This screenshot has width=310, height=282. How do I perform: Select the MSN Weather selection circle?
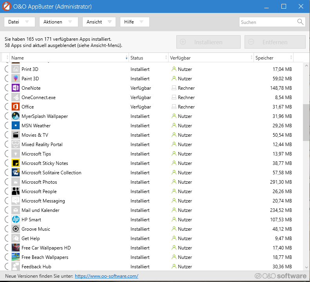[7, 125]
